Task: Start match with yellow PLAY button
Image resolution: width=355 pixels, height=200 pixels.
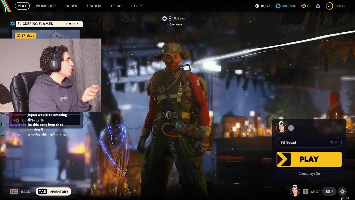Action: coord(309,159)
